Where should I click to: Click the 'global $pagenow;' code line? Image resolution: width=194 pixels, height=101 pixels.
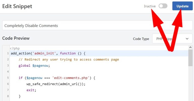(34, 65)
